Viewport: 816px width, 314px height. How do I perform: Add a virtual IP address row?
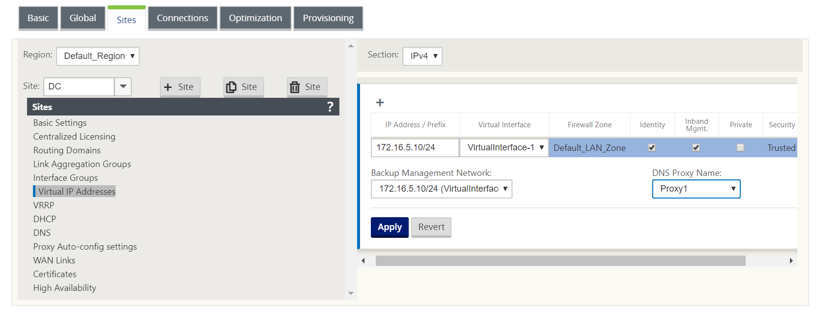[x=380, y=102]
